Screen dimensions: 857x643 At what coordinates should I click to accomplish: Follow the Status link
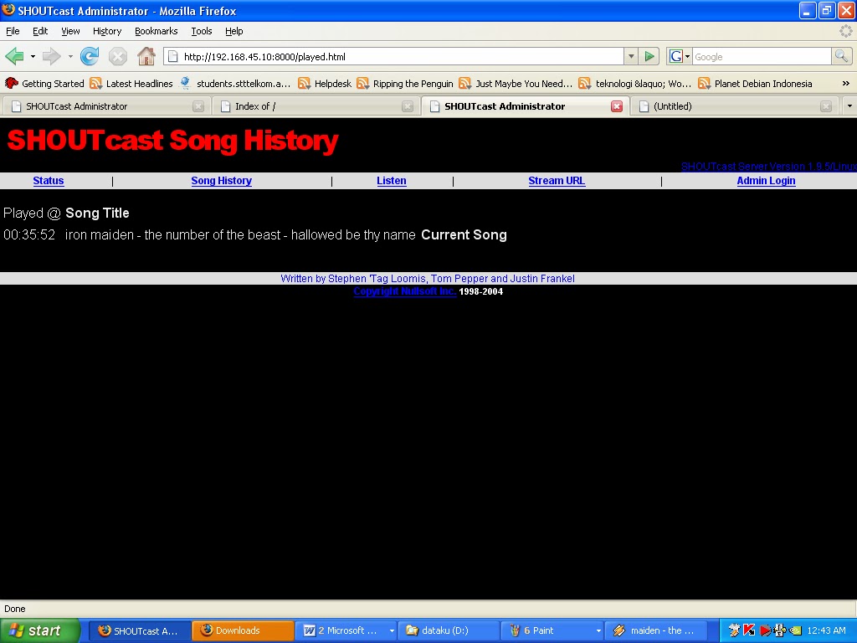[48, 181]
